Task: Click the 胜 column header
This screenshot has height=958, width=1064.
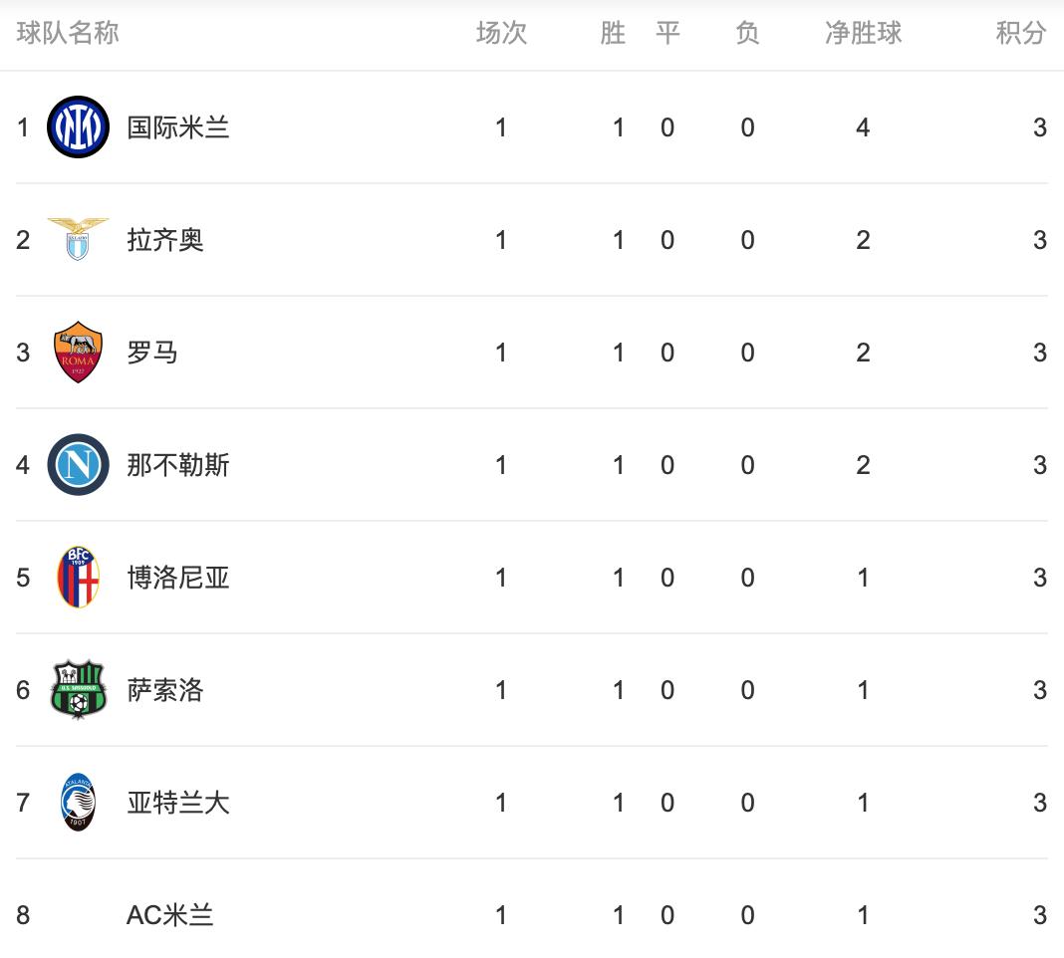Action: [x=613, y=34]
